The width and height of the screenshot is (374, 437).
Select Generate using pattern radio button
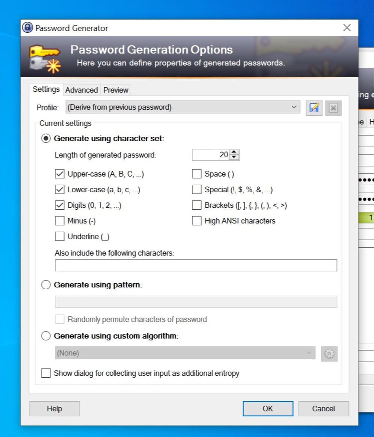click(46, 285)
